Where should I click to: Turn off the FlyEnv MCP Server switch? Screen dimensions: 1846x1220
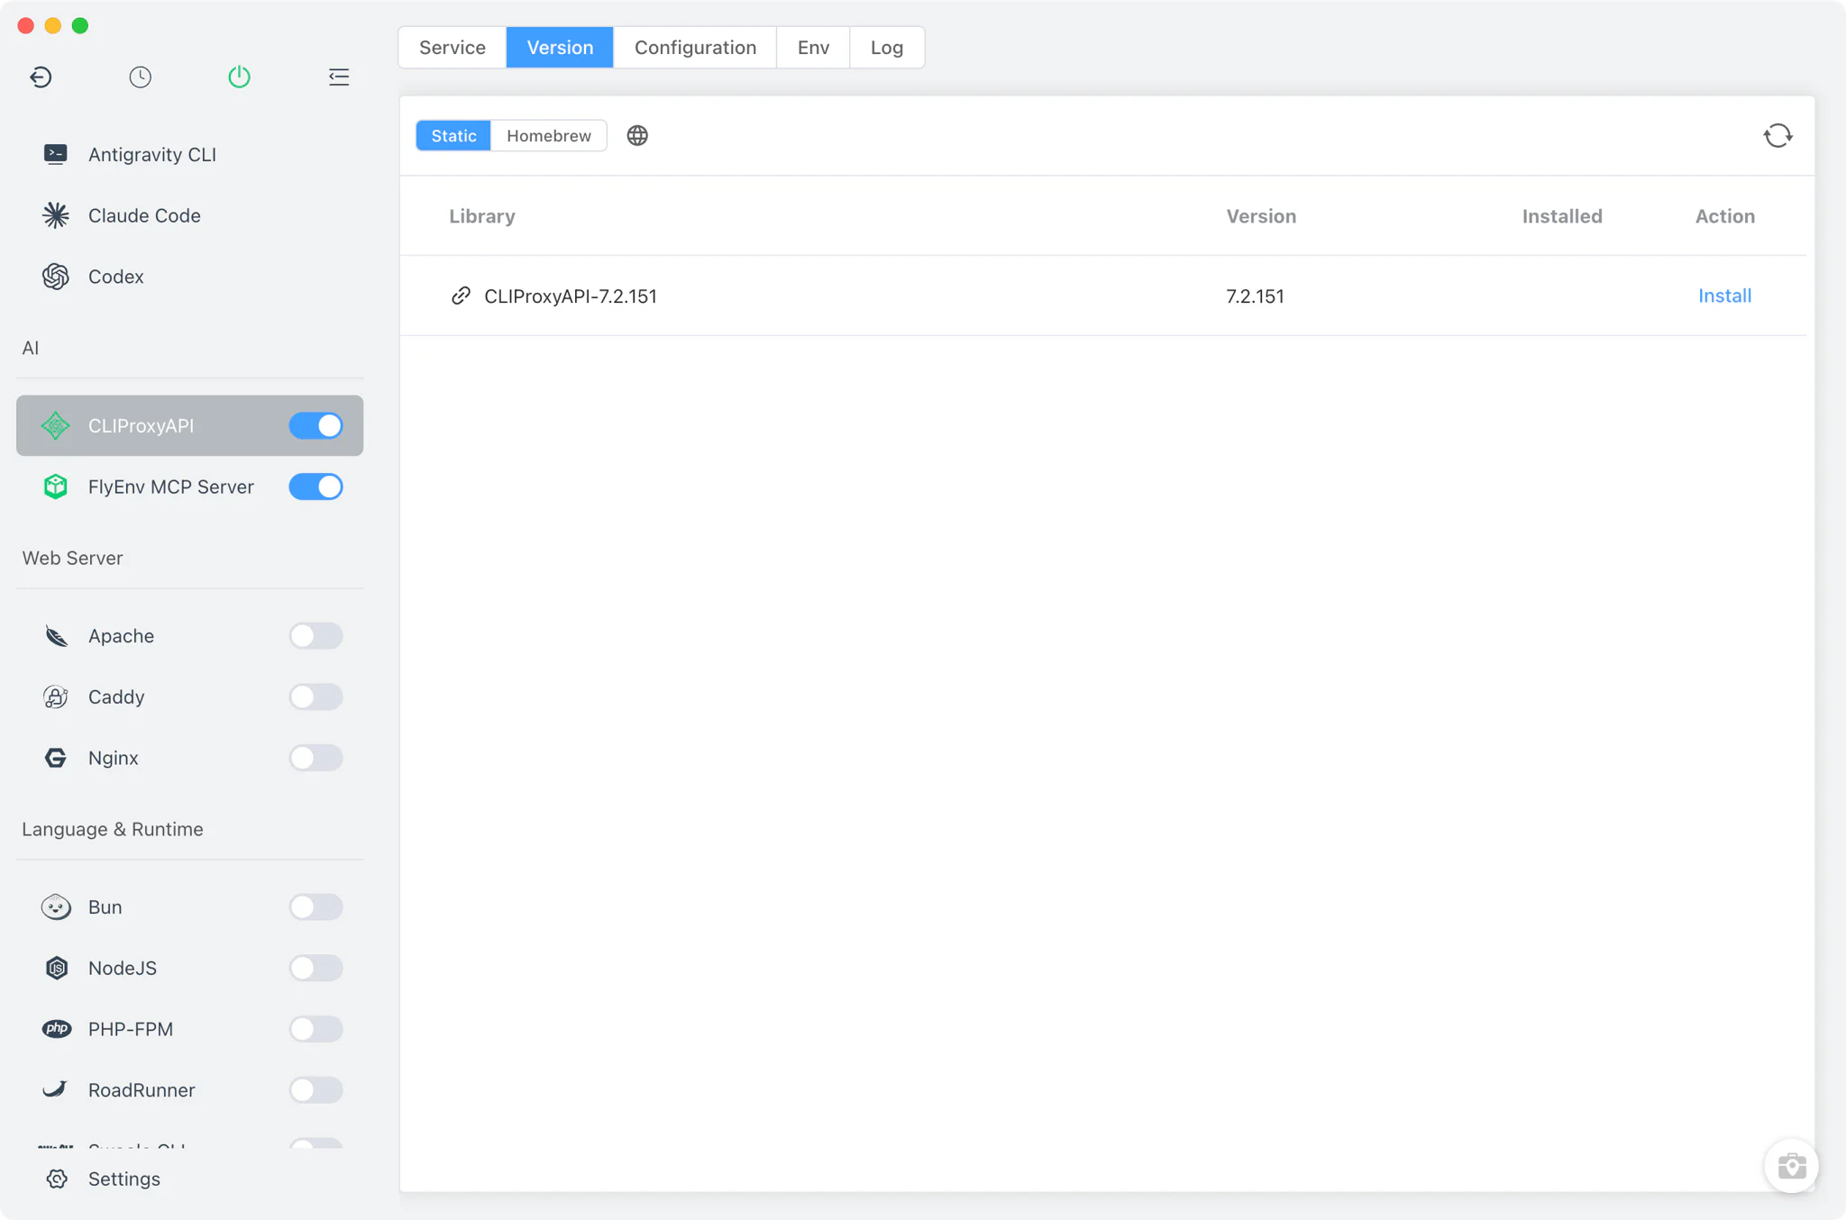315,487
